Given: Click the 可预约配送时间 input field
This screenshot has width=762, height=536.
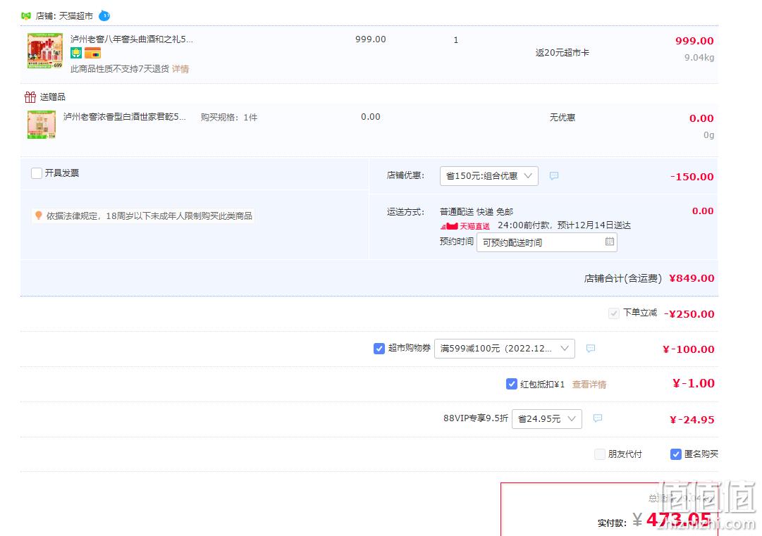Looking at the screenshot, I should (x=547, y=242).
